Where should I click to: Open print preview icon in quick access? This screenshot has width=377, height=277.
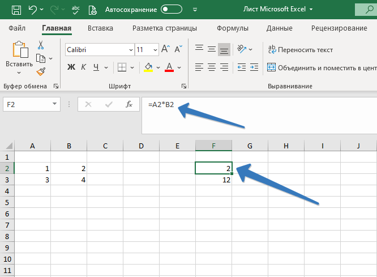point(92,10)
